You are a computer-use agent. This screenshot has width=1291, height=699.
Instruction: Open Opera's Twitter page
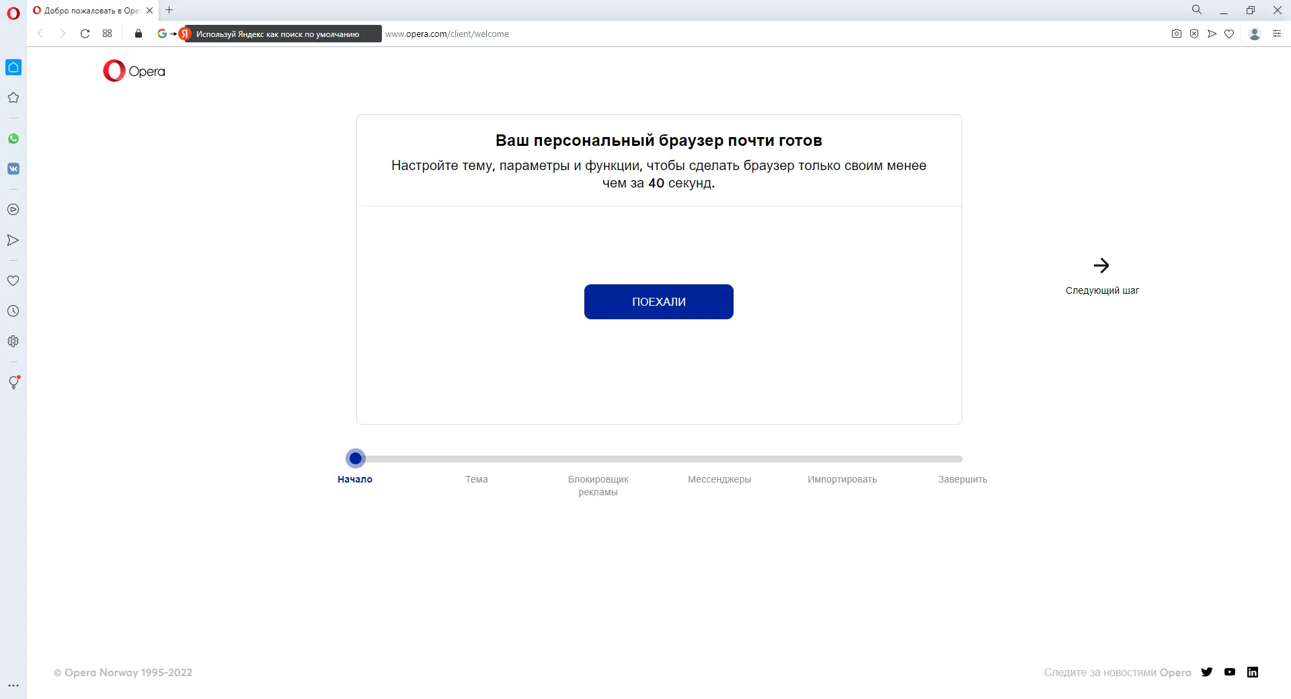(1207, 672)
